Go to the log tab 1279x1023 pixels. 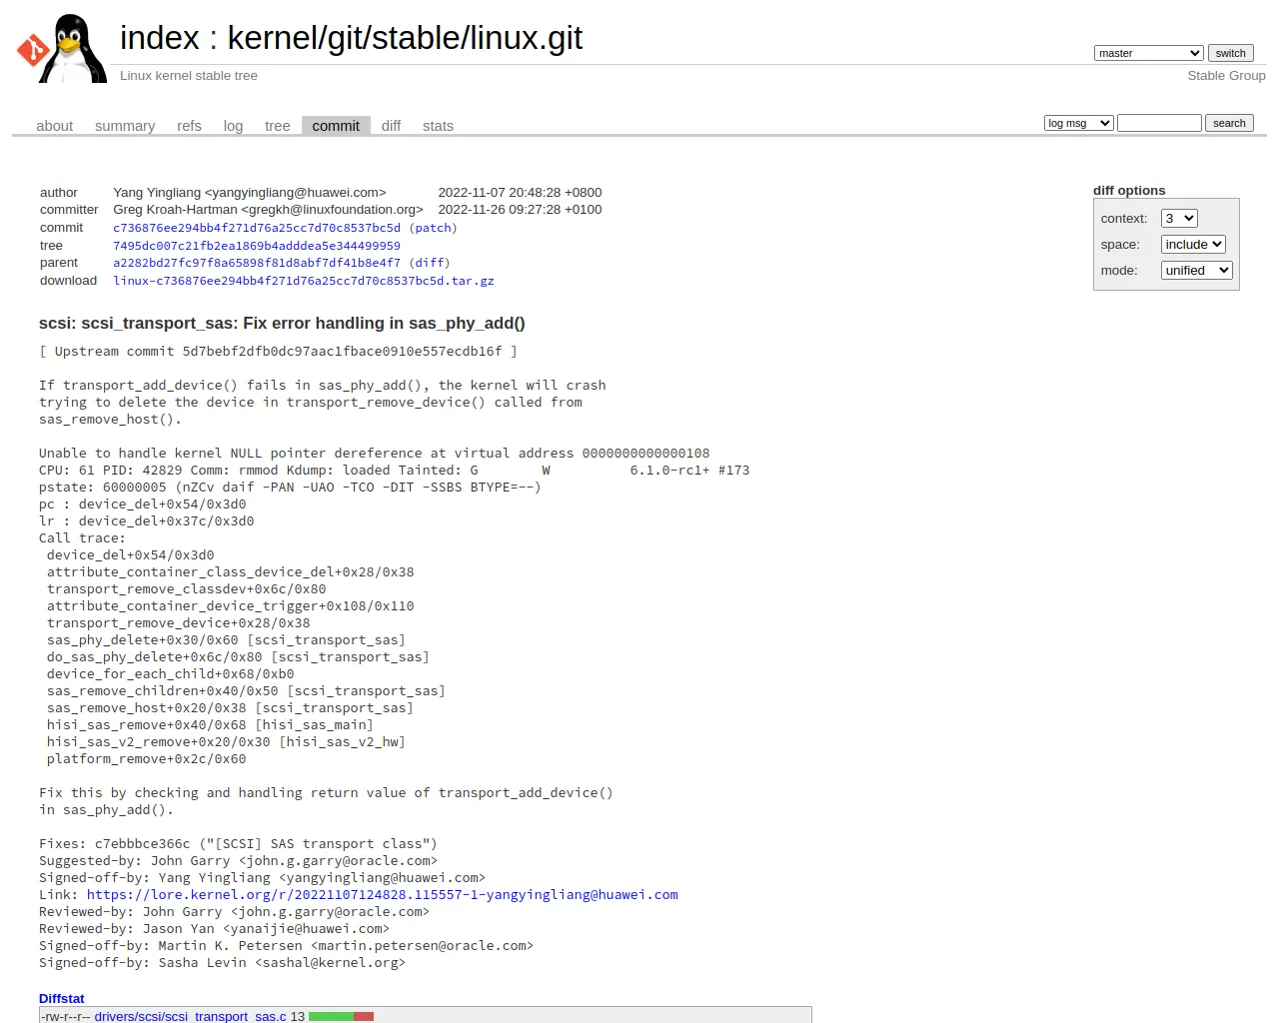click(233, 126)
